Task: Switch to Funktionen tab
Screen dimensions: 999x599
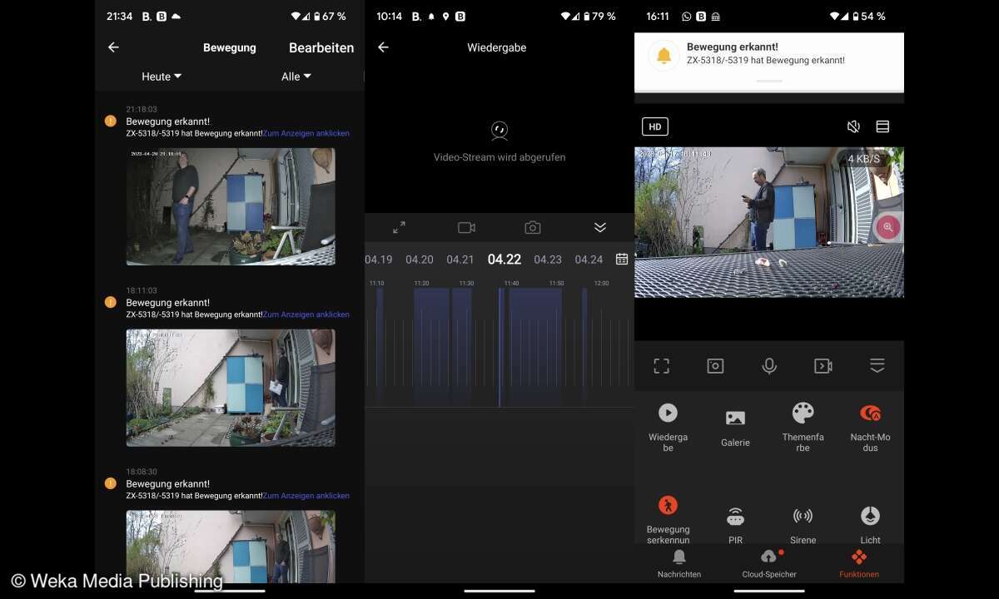Action: [x=859, y=564]
